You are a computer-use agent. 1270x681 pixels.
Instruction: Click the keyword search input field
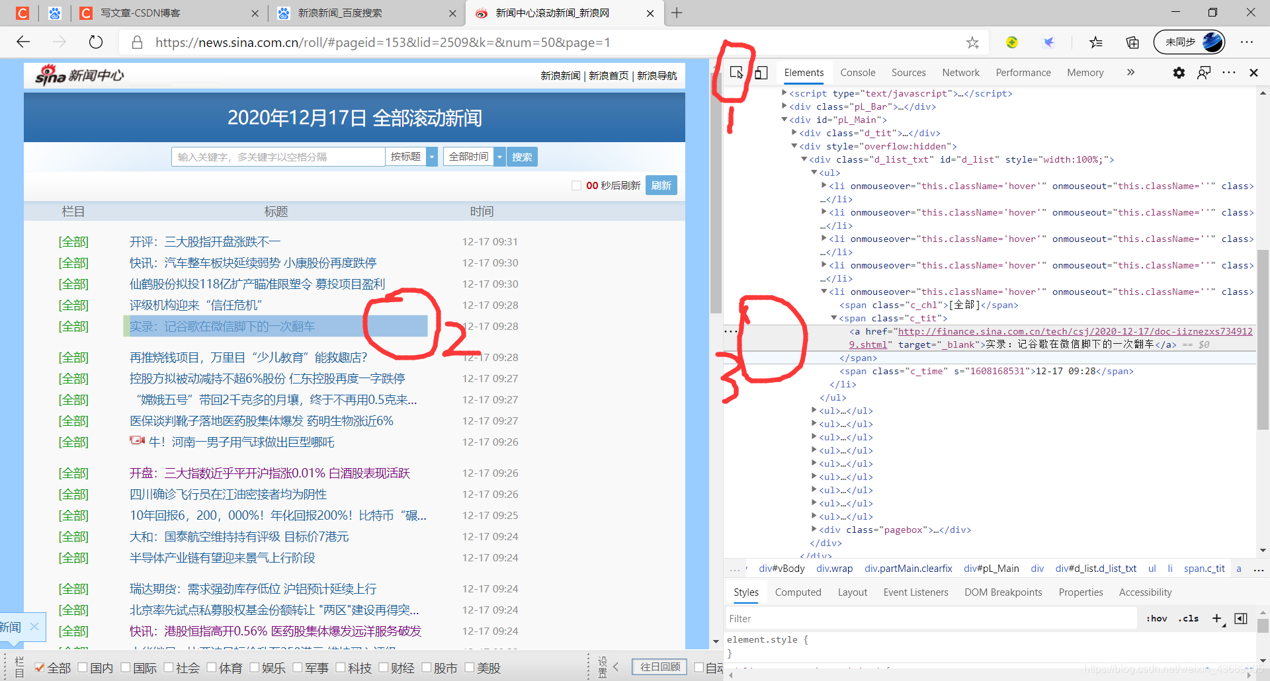coord(278,157)
